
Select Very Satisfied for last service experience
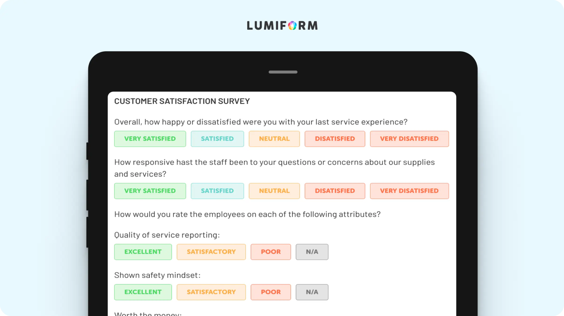(150, 139)
